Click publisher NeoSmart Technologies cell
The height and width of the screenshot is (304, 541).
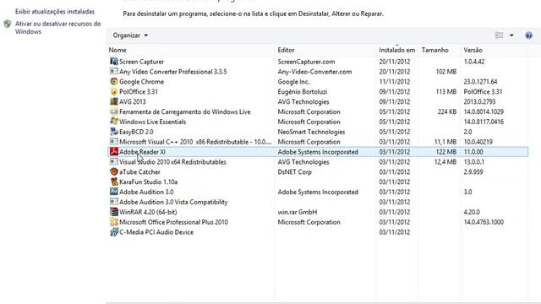coord(311,132)
